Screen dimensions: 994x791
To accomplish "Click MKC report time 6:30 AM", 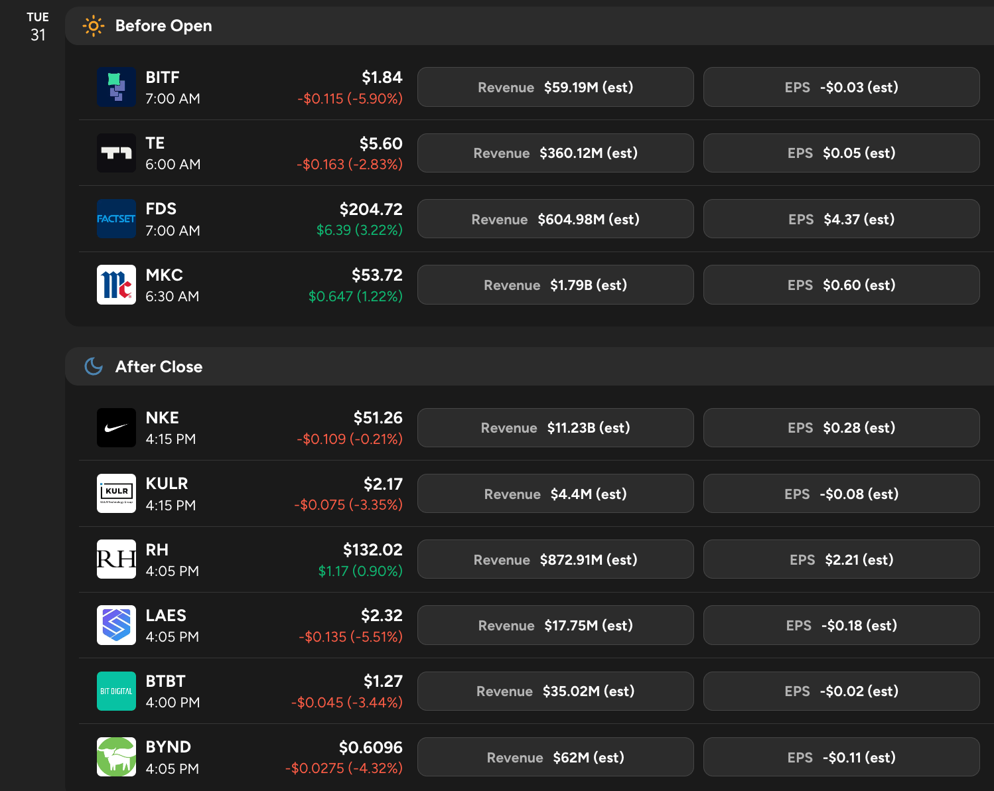I will [x=173, y=297].
